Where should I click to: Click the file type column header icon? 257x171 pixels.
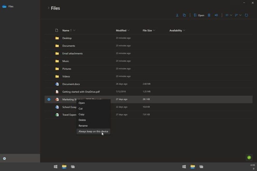[57, 30]
